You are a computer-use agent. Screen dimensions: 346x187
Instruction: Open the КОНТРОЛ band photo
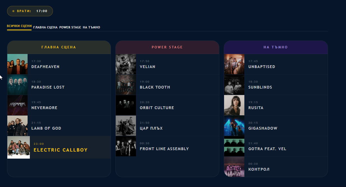point(234,167)
